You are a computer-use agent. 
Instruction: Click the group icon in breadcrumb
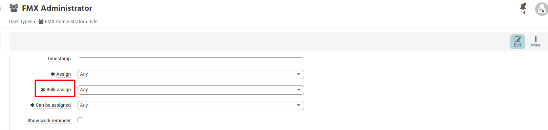(41, 22)
